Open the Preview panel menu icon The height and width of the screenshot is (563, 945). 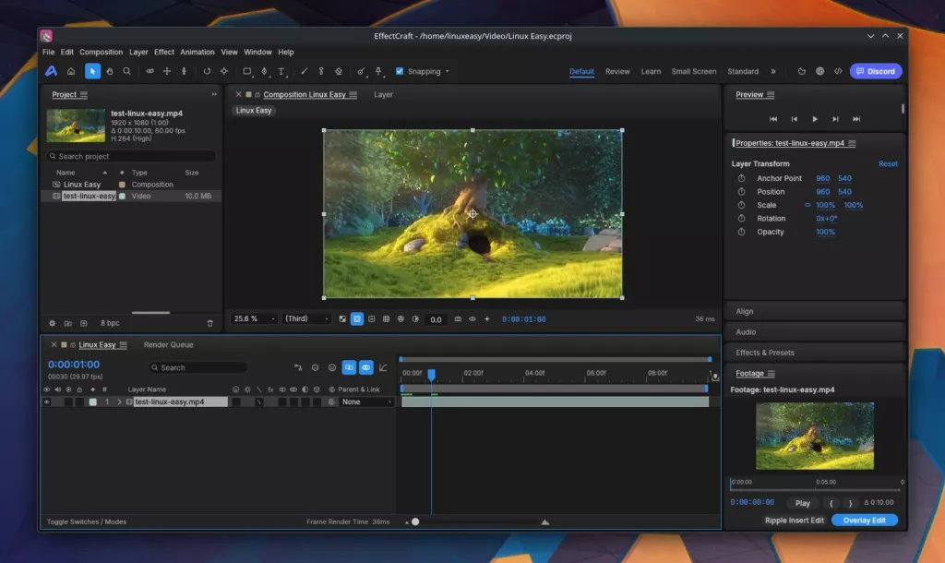coord(771,95)
